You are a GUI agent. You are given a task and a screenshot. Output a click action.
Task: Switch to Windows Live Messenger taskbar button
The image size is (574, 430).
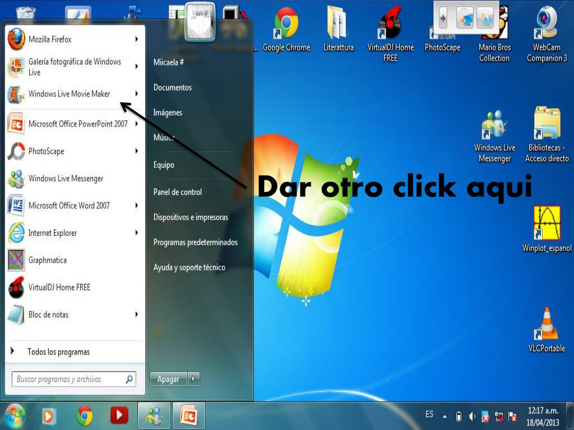point(154,416)
